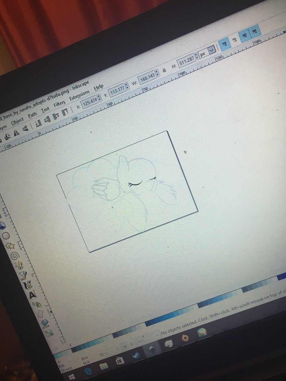Open the Help menu
This screenshot has height=381, width=286.
coord(98,87)
